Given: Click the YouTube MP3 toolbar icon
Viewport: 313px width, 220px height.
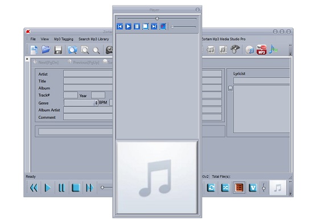Looking at the screenshot, I should pos(262,49).
